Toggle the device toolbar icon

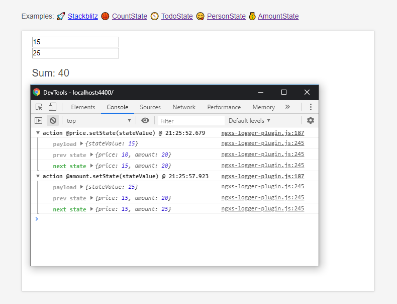pos(52,107)
